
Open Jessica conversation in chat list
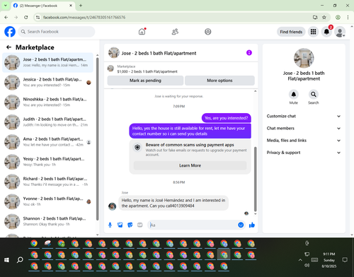(x=47, y=83)
